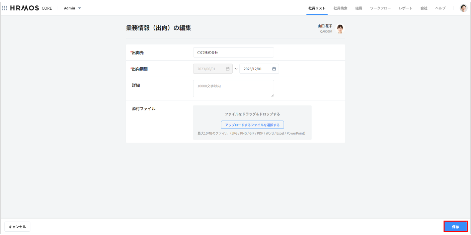Click into the 詳細 textarea
The width and height of the screenshot is (471, 235).
point(233,88)
